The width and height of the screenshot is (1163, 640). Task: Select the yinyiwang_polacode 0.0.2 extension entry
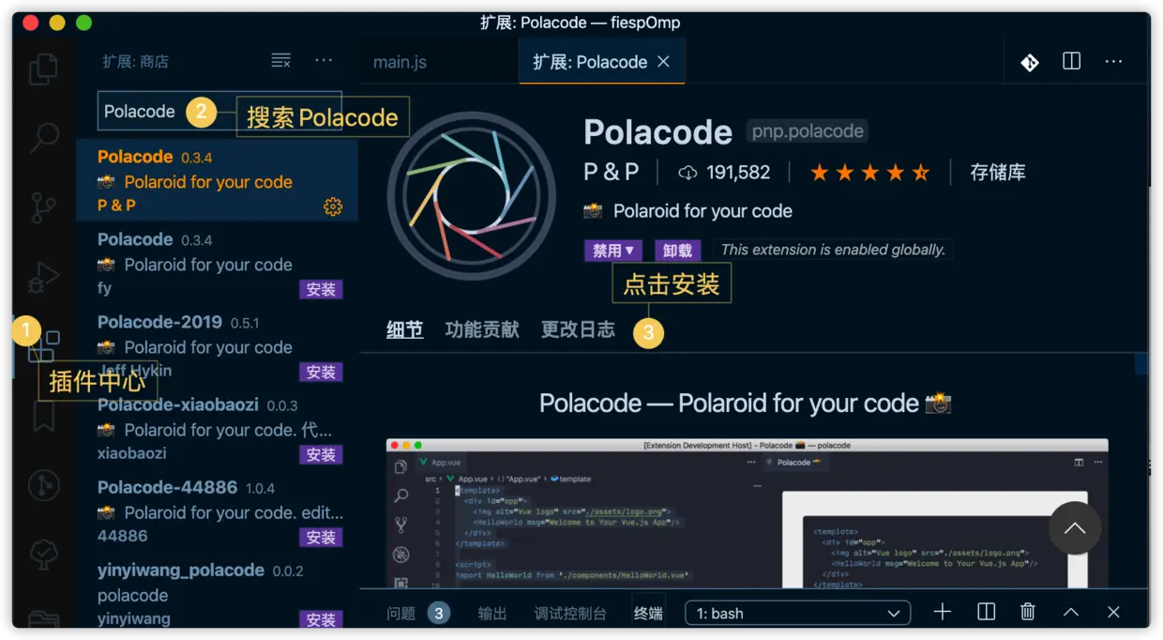(x=217, y=591)
